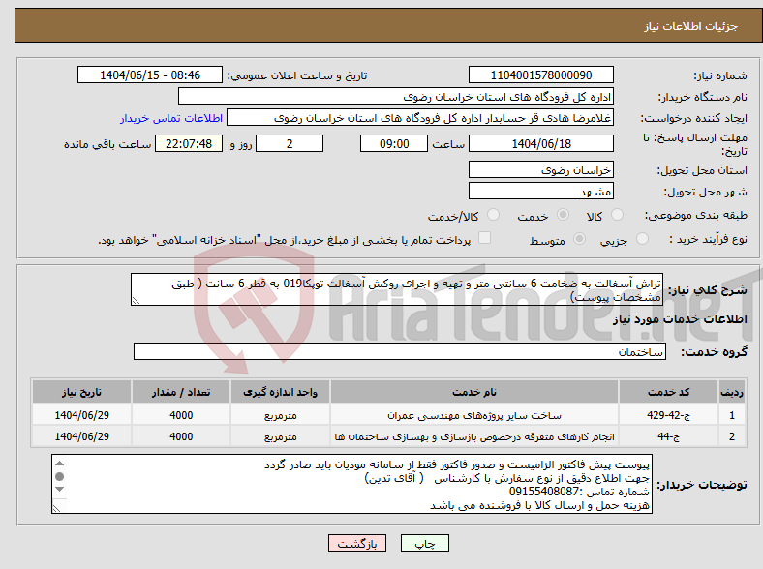Click the buyer notes textarea corner grip
Screen dimensions: 763x569
(56, 508)
